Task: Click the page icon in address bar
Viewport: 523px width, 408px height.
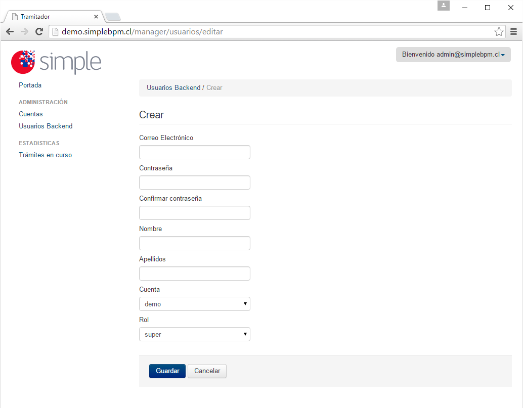Action: [55, 32]
